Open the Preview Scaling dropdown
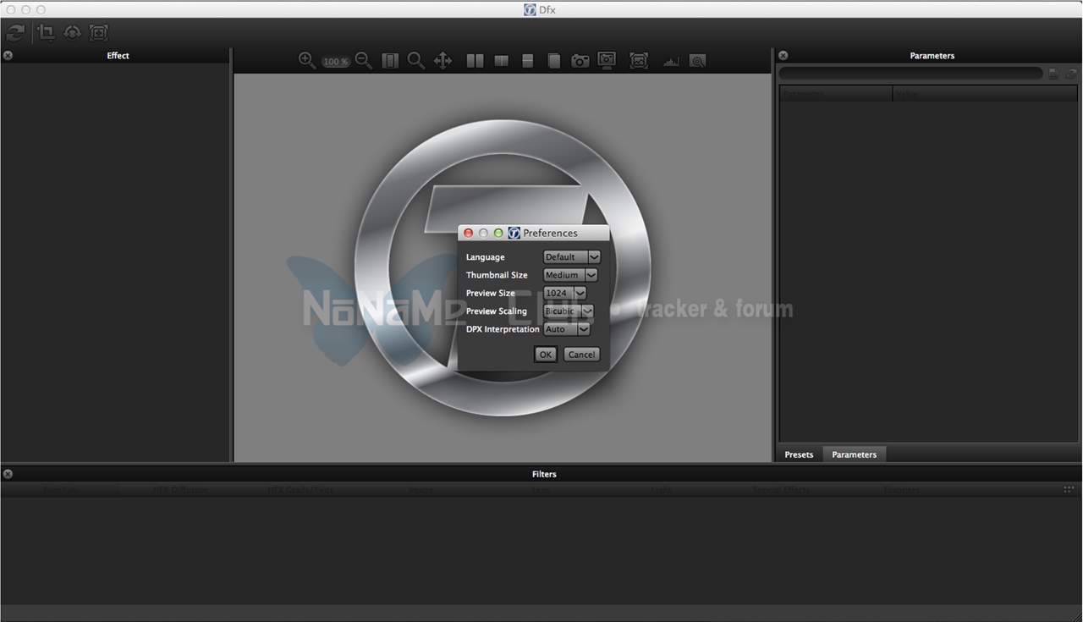The image size is (1083, 622). pyautogui.click(x=569, y=311)
